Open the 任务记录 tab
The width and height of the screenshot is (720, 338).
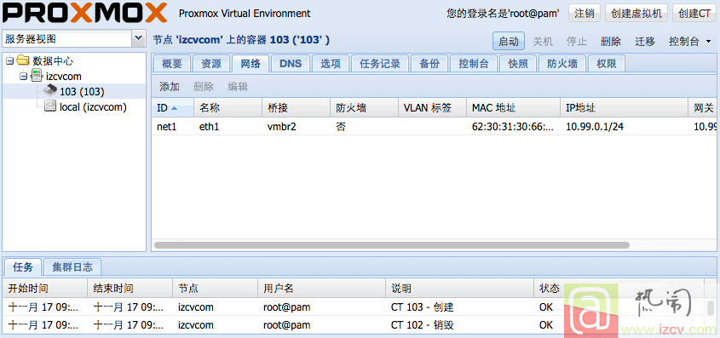(x=380, y=64)
